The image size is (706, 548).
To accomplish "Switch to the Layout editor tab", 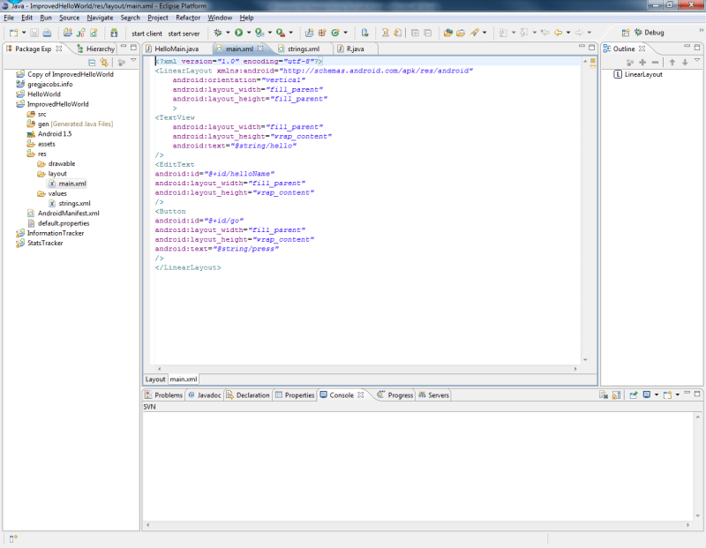I will coord(155,379).
